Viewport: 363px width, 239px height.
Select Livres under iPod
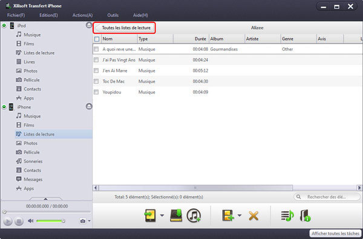point(25,62)
